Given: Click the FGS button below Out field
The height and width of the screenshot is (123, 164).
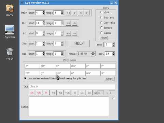Looking at the screenshot, I should [68, 93].
